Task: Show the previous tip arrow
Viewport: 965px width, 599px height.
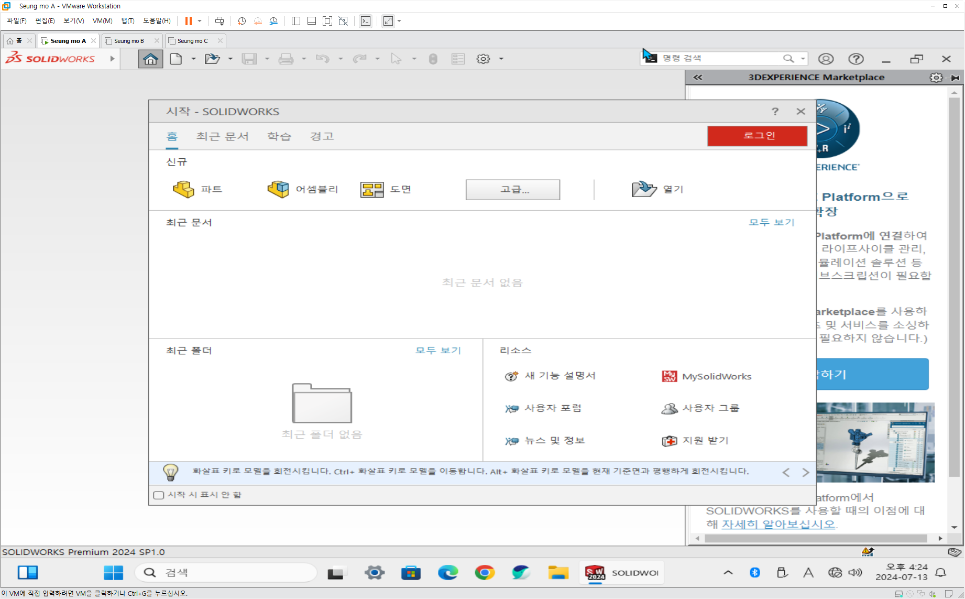Action: (x=786, y=473)
